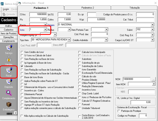The image size is (158, 121).
Task: Switch to the Parâmetros 2 tab
Action: (88, 8)
